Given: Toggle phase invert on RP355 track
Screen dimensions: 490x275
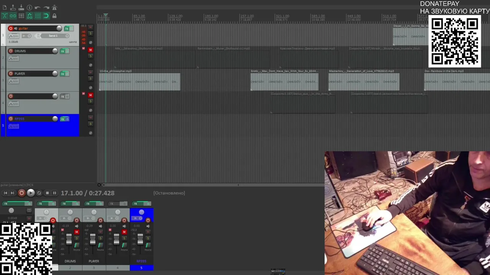Looking at the screenshot, I should (90, 133).
